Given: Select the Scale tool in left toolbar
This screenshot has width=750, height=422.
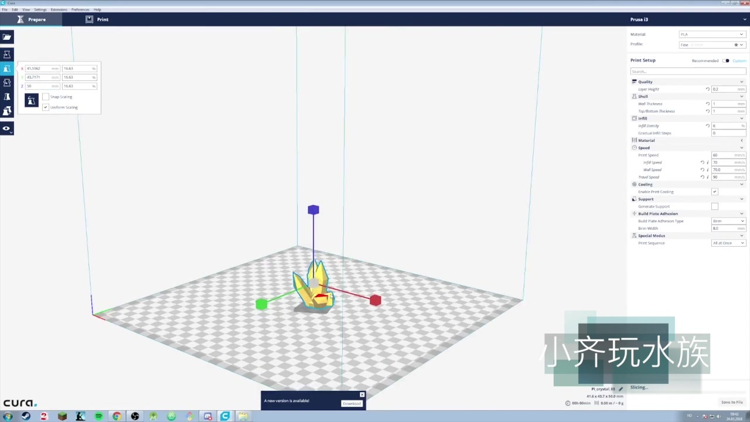Looking at the screenshot, I should [x=7, y=69].
